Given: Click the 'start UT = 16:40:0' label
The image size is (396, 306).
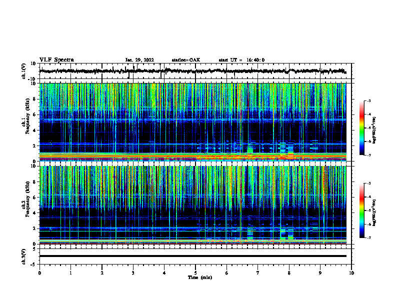Looking at the screenshot, I should click(x=241, y=60).
